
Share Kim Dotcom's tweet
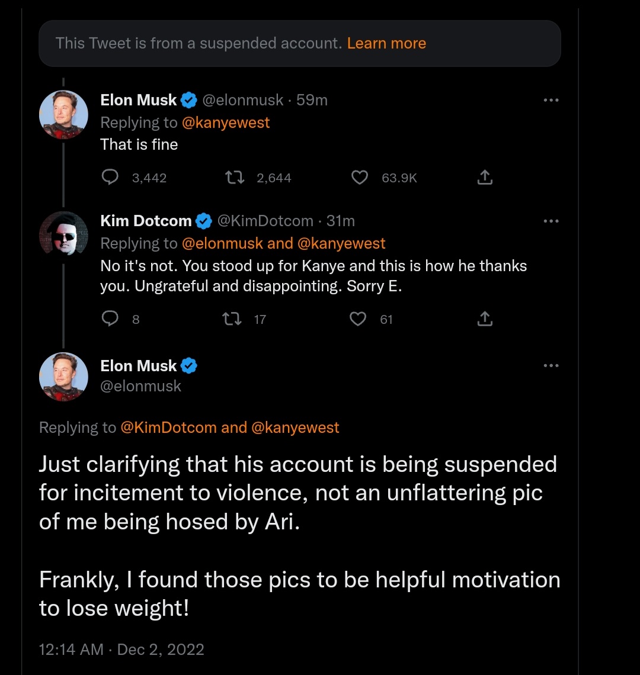[485, 319]
